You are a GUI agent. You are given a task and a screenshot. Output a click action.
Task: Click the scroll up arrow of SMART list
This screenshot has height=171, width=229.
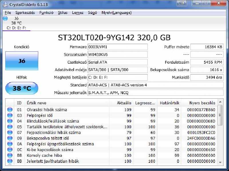[x=220, y=102]
